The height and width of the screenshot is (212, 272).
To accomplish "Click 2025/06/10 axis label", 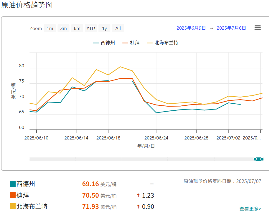I will point(36,138).
